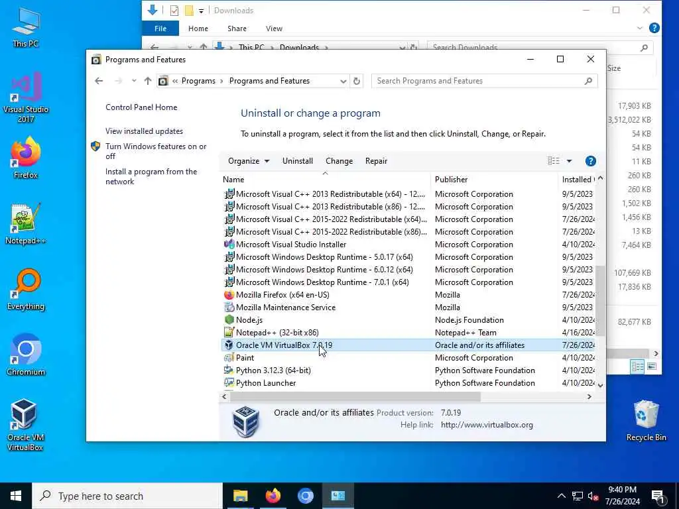Click the scroll down arrow of program list

tap(600, 385)
